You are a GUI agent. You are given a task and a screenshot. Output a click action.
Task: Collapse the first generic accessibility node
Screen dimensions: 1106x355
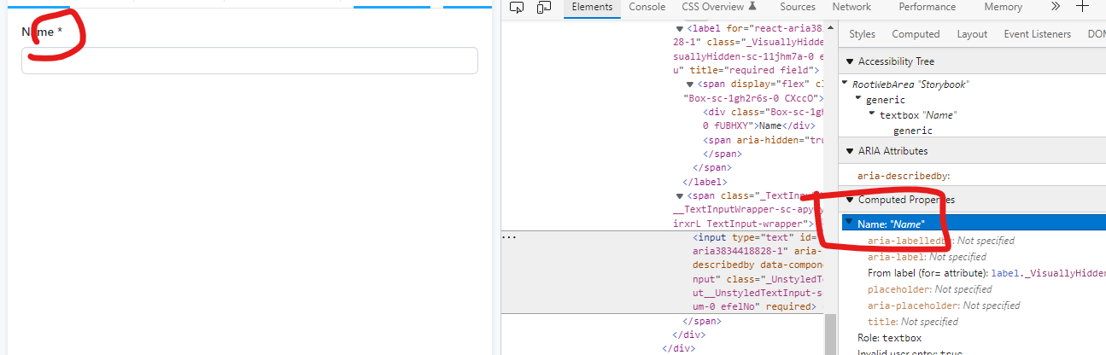860,99
